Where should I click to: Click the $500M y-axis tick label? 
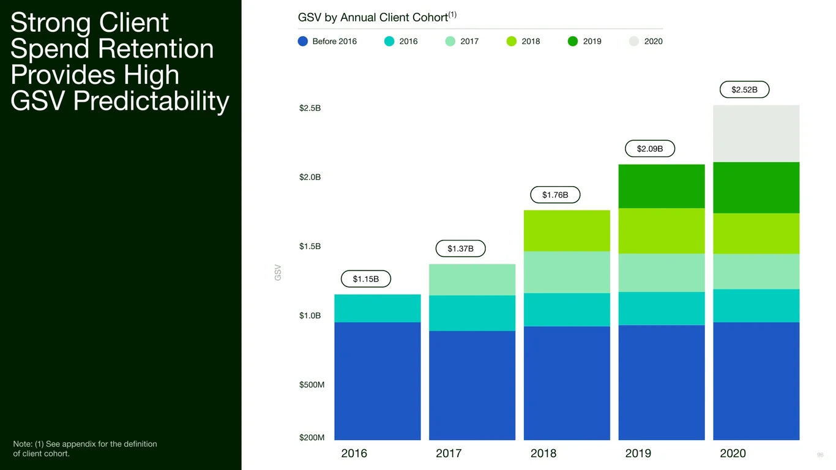[312, 385]
